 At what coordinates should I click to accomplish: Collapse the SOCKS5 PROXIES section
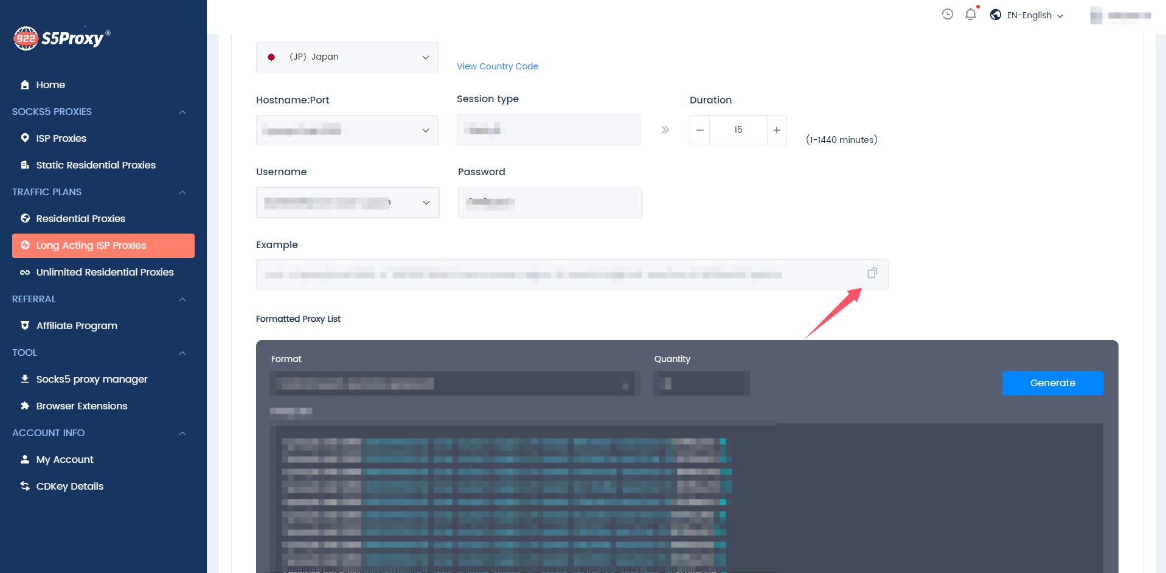pos(182,112)
